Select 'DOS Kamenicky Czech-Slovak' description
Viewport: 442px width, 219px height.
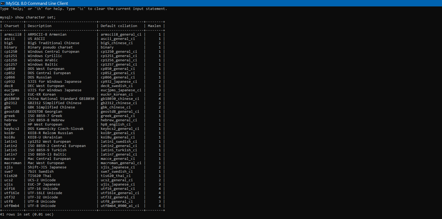click(56, 129)
